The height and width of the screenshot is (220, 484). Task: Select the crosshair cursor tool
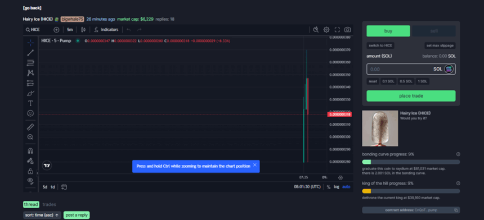click(x=30, y=43)
